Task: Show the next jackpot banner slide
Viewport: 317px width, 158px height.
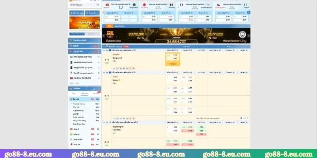Action: 249,36
